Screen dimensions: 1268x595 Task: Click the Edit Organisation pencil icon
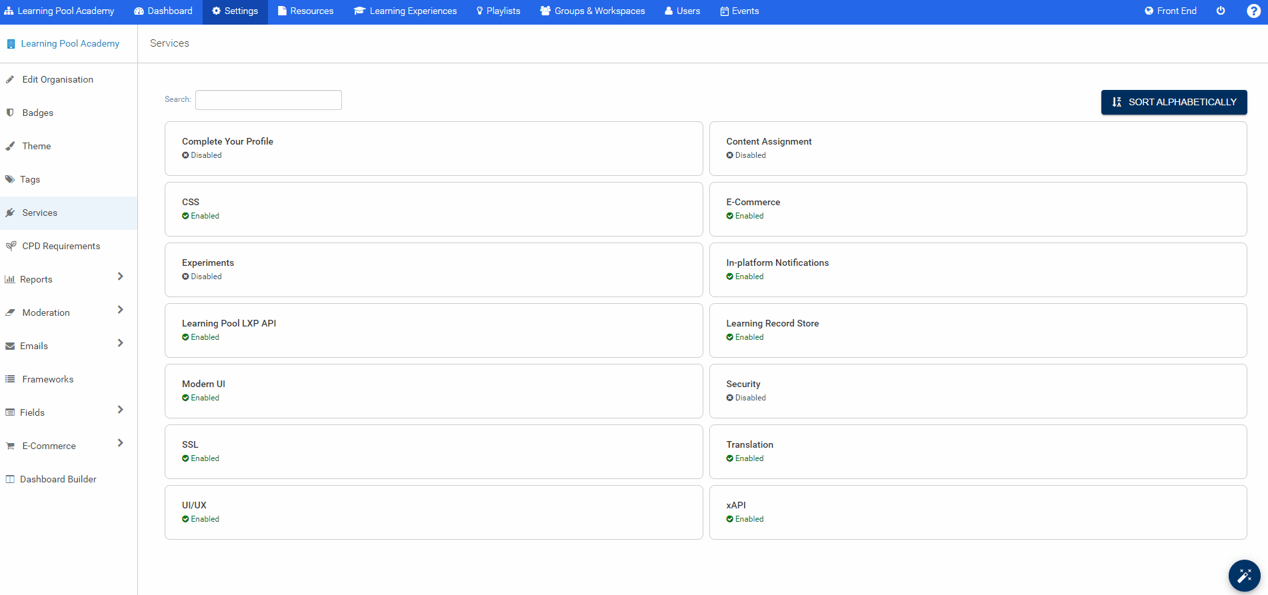coord(10,79)
